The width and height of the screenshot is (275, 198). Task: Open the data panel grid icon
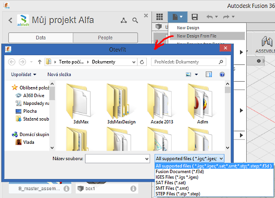(160, 17)
